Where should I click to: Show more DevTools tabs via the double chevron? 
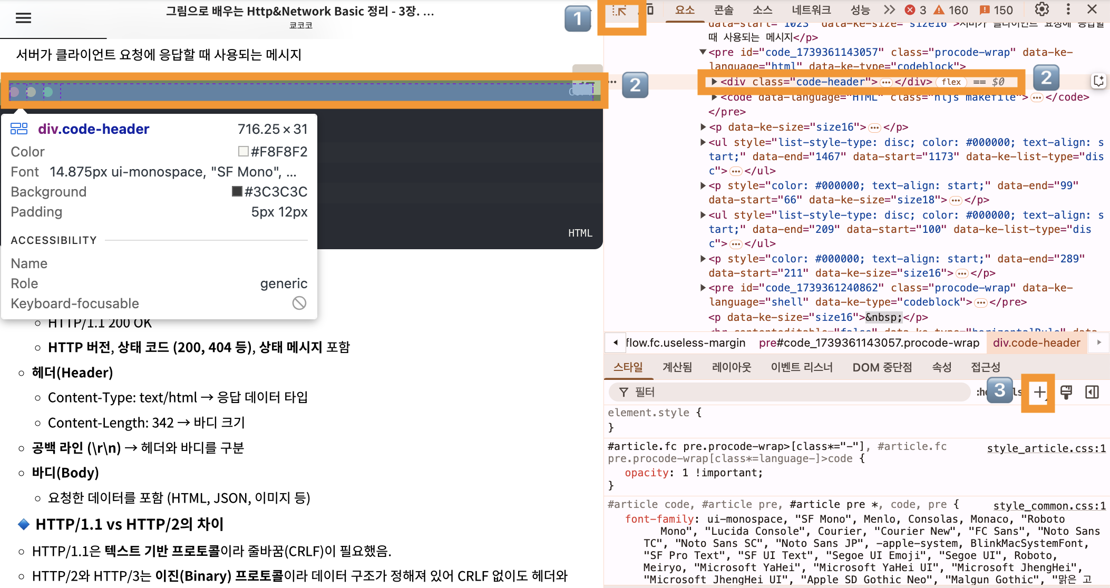point(889,9)
